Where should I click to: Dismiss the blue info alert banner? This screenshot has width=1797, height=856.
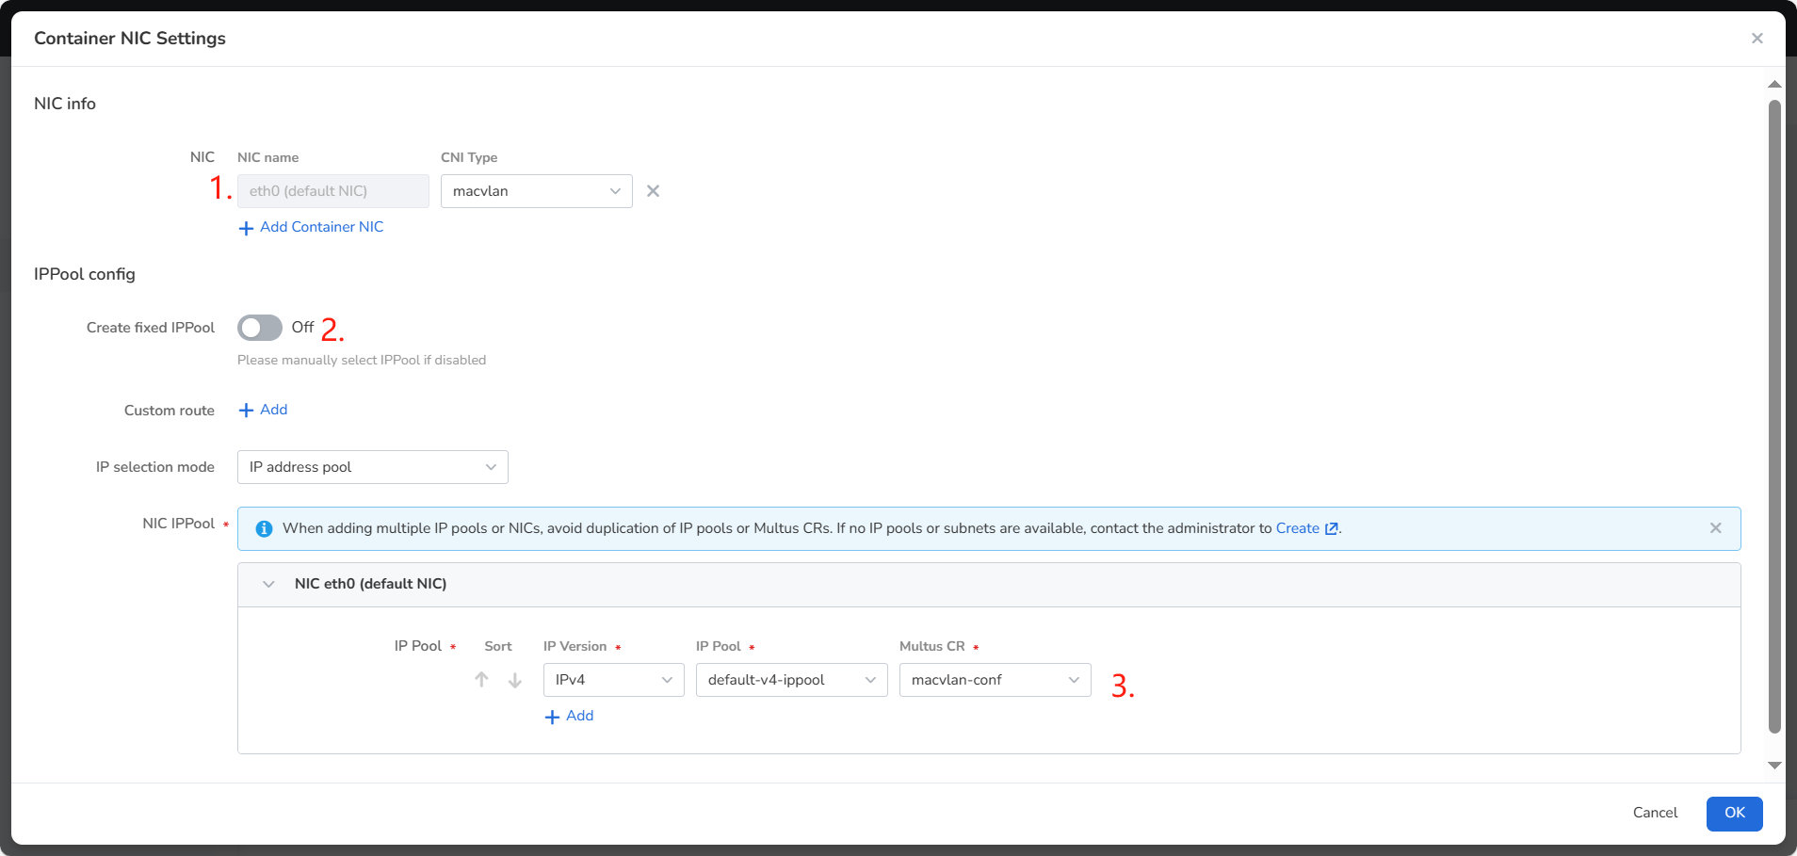click(x=1715, y=528)
